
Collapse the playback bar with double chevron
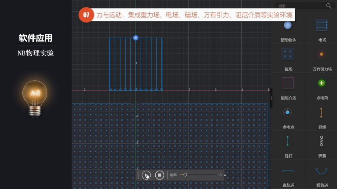click(x=225, y=175)
